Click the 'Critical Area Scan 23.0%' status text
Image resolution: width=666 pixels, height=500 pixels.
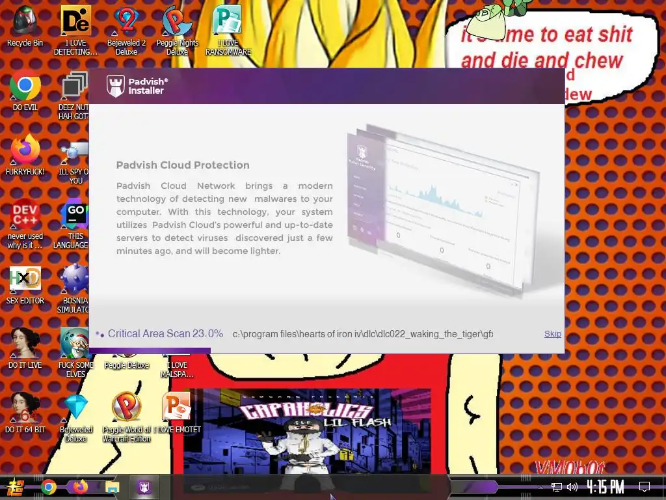tap(165, 334)
